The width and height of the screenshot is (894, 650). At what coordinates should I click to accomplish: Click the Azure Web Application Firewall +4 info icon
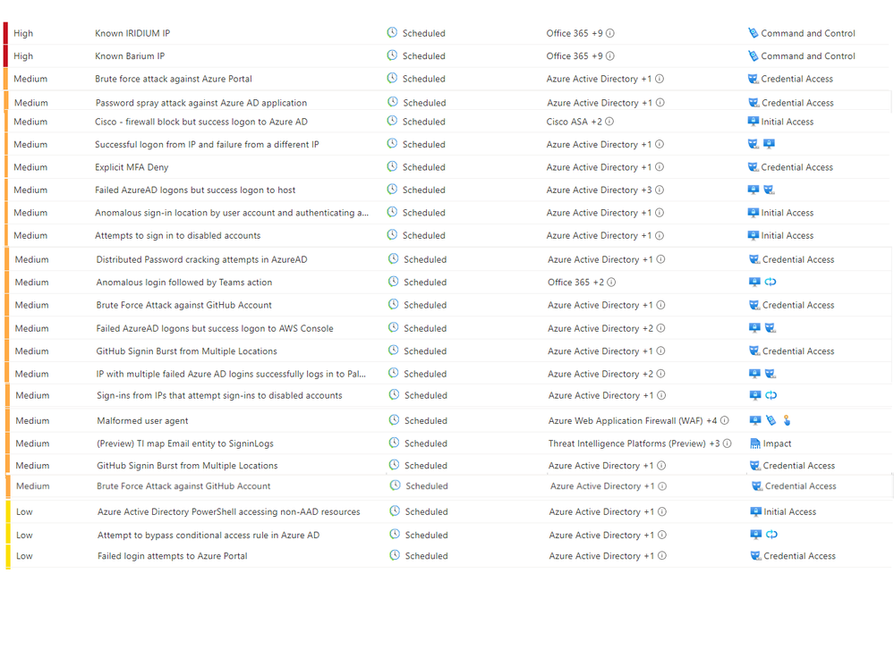(x=725, y=420)
